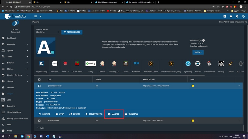Screen dimensions: 248x139
Task: Click the plugin carousel horizontal scrollbar
Action: click(x=119, y=76)
